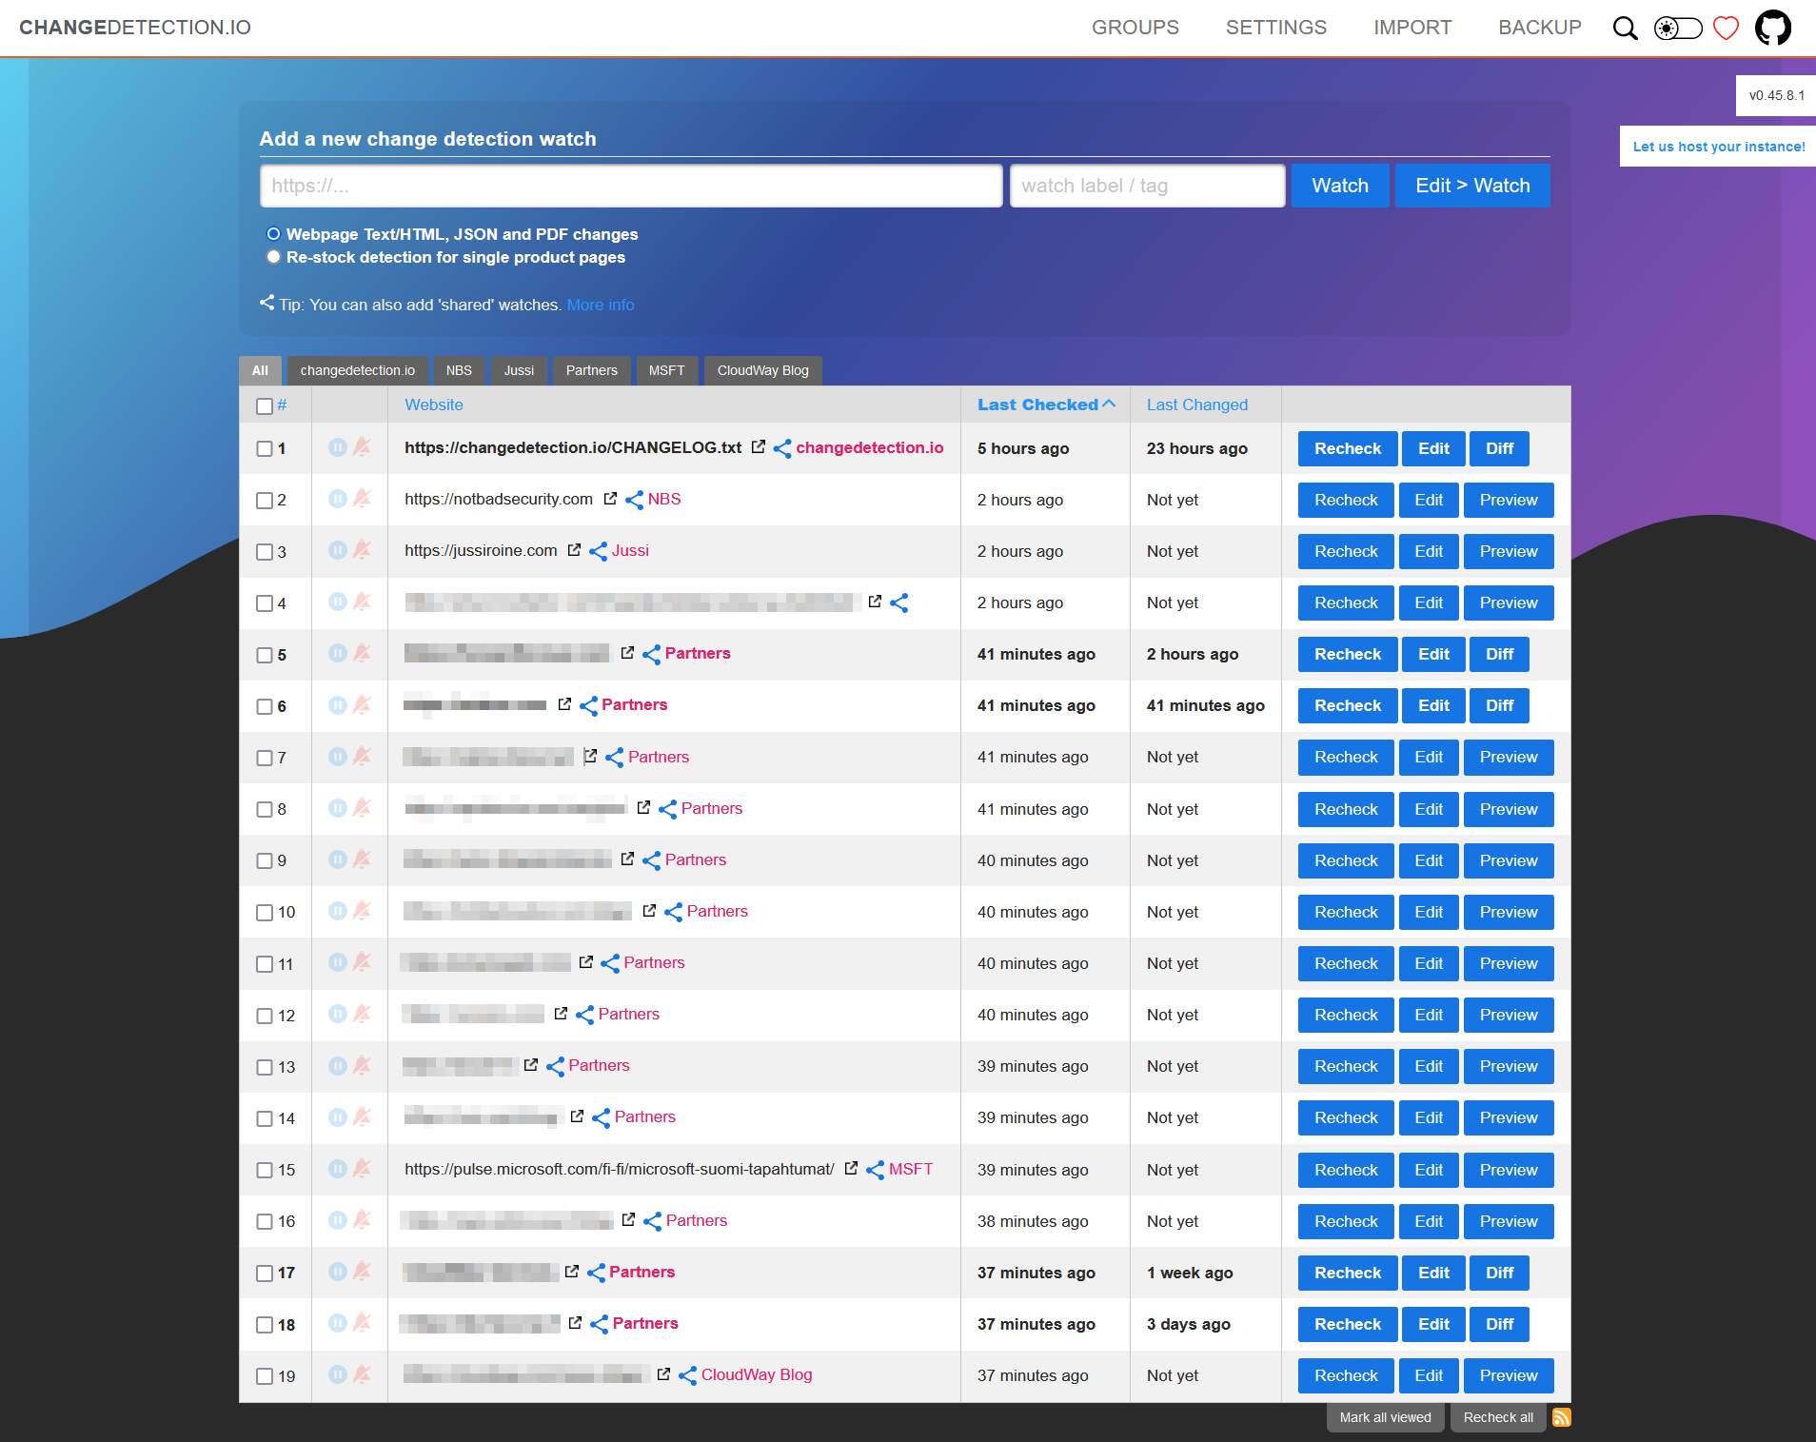This screenshot has width=1816, height=1442.
Task: Open the GROUPS menu
Action: point(1135,28)
